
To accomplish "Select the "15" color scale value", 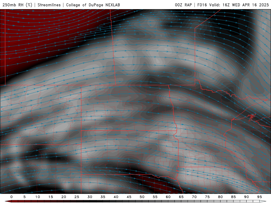I will coord(50,197).
